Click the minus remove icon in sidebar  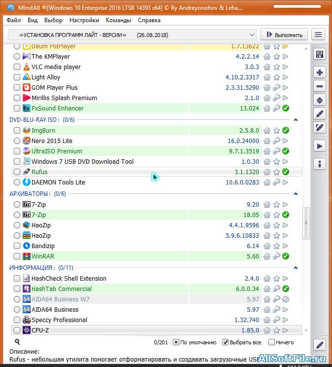point(319,86)
